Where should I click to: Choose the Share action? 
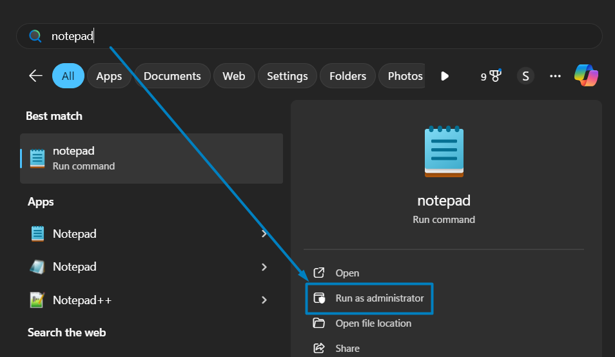347,349
